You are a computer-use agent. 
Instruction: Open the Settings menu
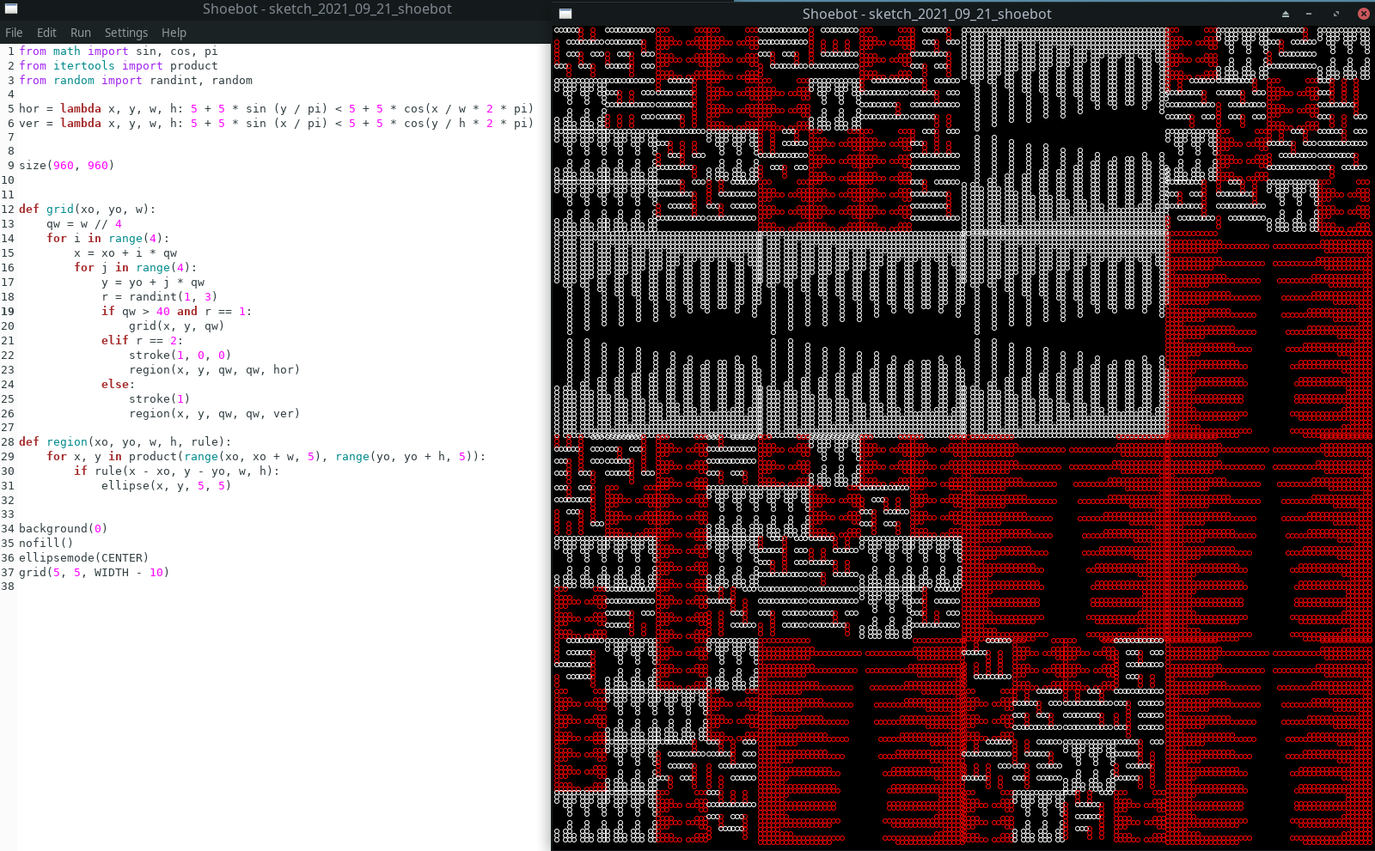[126, 33]
